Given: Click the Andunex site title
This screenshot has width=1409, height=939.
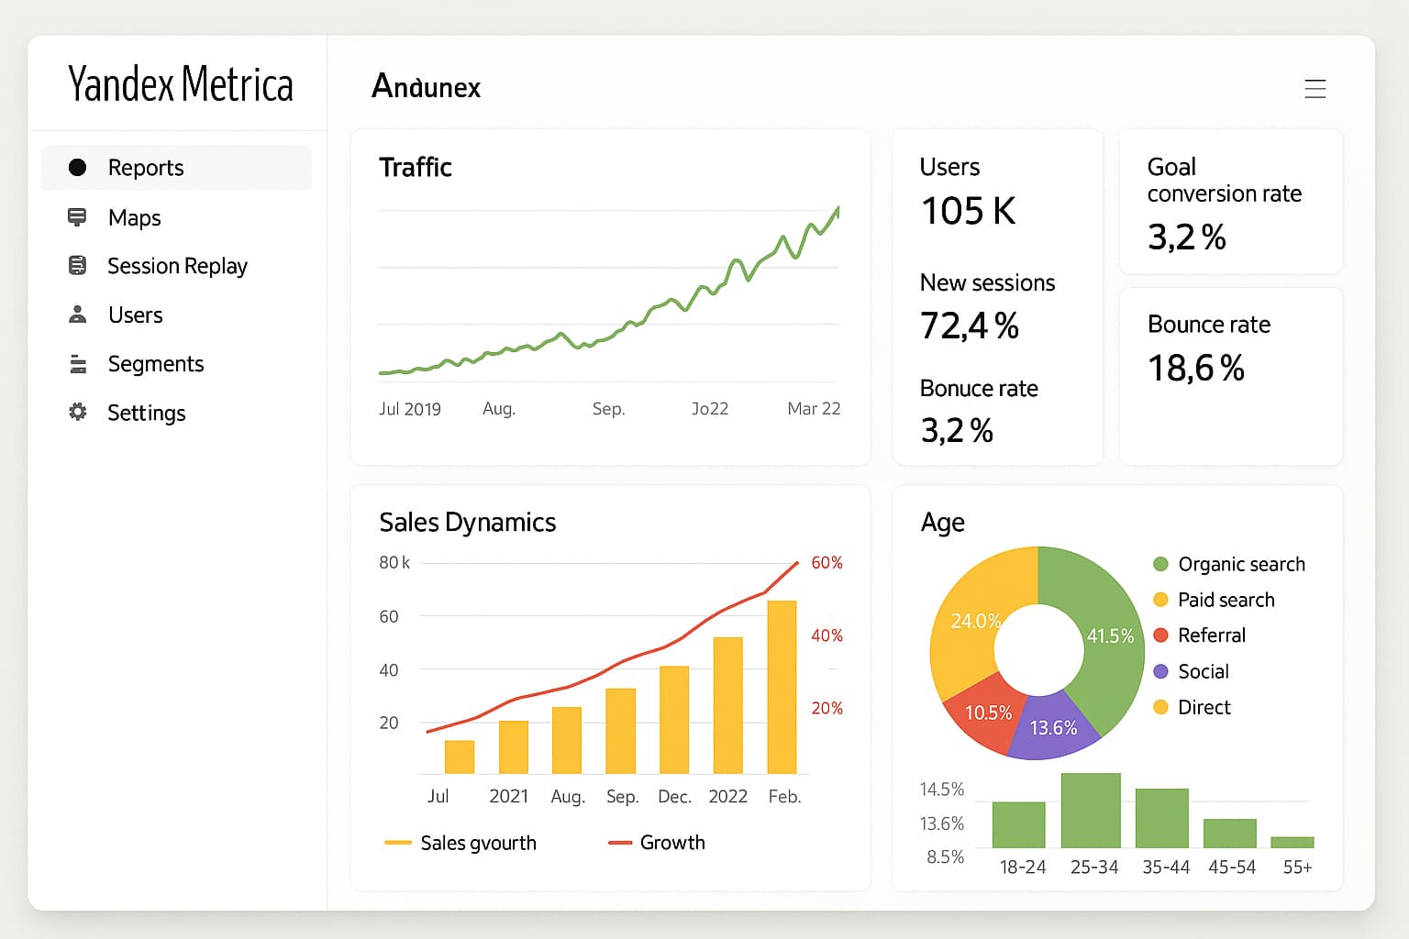Looking at the screenshot, I should [x=426, y=87].
